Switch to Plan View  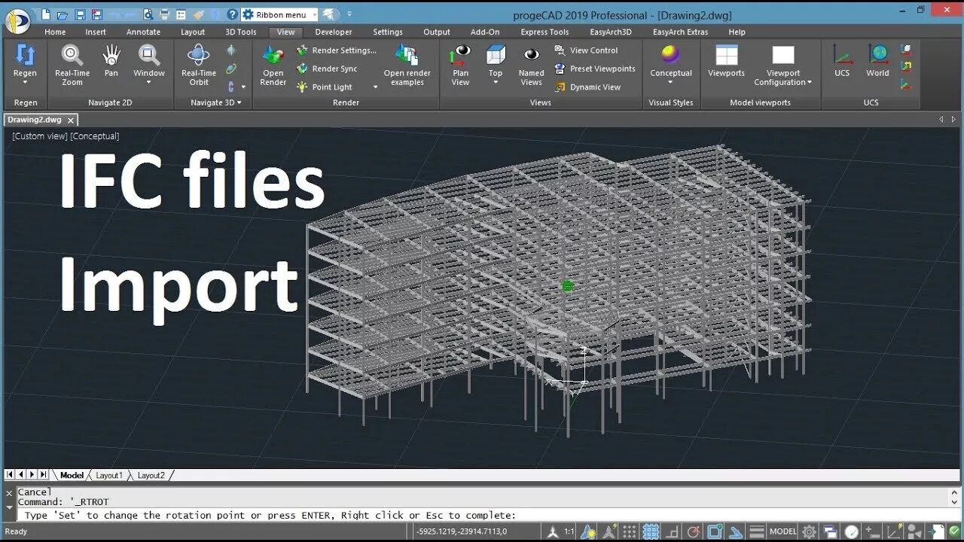[460, 64]
